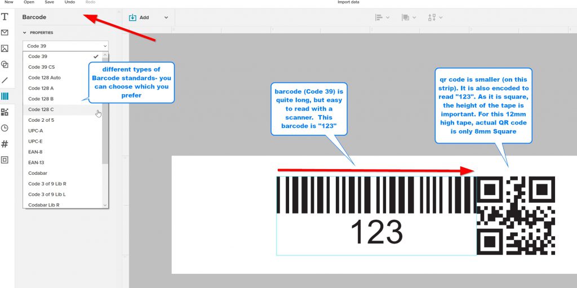Choose the Shape tool icon
Viewport: 577px width, 288px height.
click(x=5, y=64)
